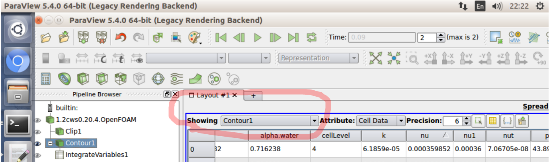Collapse the Contour1 tree node

(x=51, y=143)
